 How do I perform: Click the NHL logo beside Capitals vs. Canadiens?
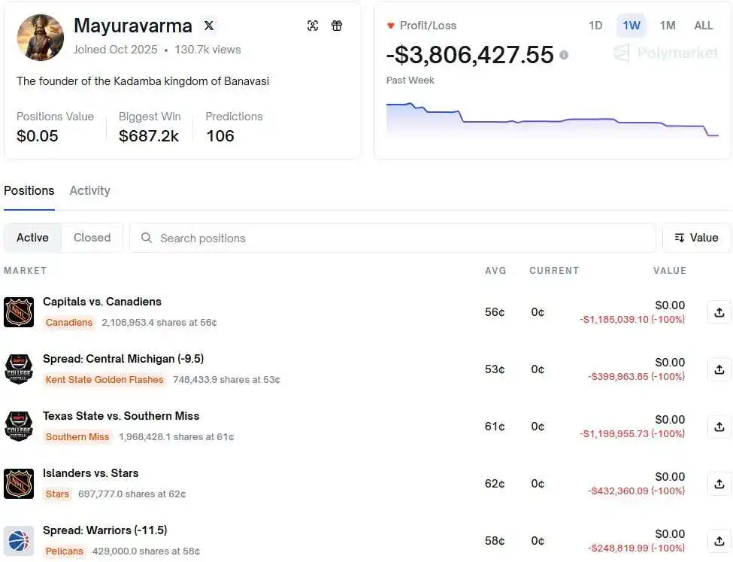19,311
